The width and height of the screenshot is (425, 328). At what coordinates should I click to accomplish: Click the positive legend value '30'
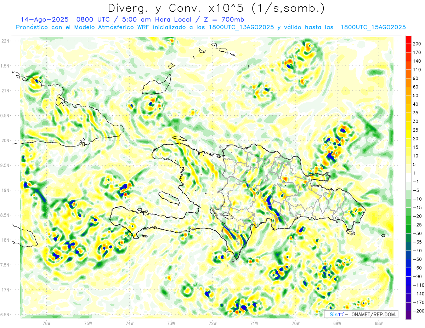click(x=416, y=122)
